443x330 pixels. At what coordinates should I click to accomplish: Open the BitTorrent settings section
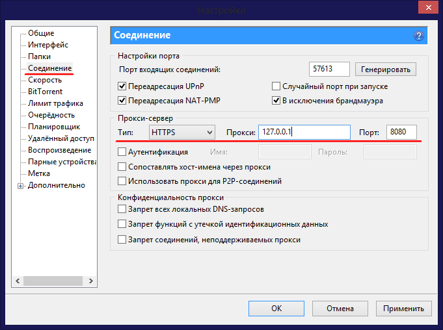[46, 92]
